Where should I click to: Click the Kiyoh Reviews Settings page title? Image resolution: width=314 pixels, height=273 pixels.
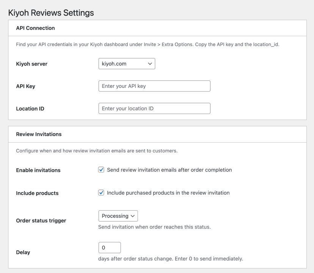(51, 13)
